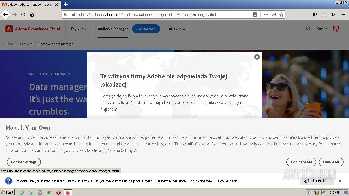Click the red Adobe logo at top right
Image resolution: width=349 pixels, height=196 pixels.
[336, 29]
